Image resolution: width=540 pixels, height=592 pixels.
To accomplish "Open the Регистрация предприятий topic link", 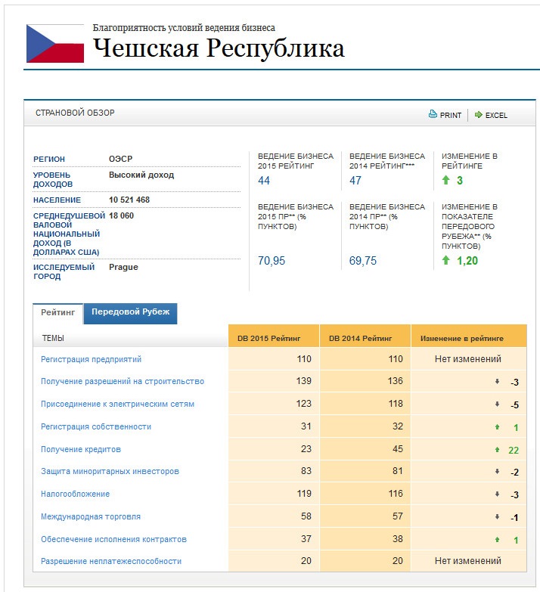I will click(x=91, y=359).
